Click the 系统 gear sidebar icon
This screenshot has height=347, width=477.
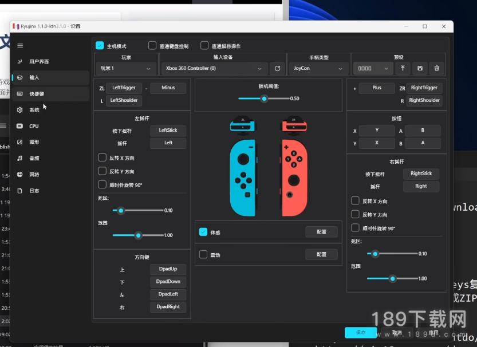[x=20, y=110]
